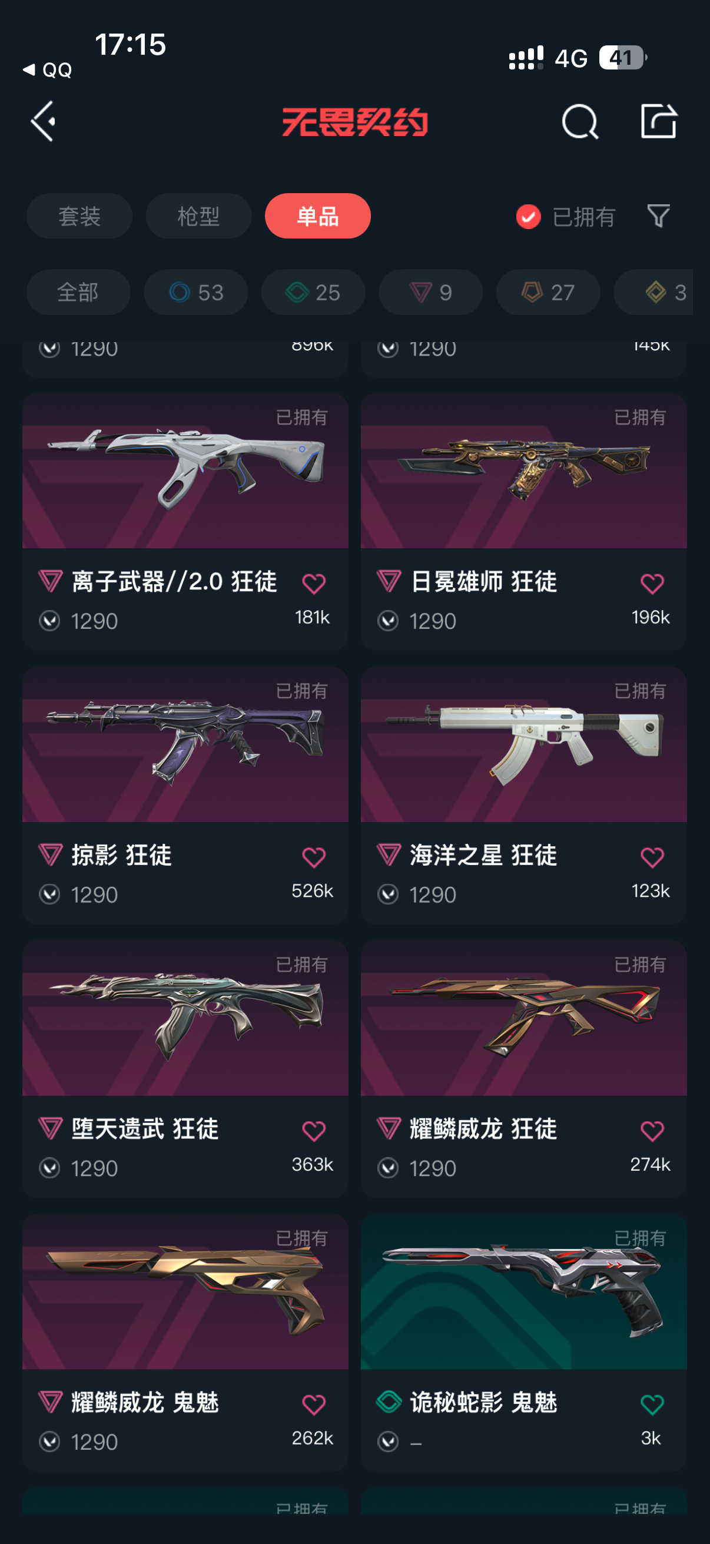This screenshot has width=710, height=1544.
Task: Filter by purple tier 9 chip
Action: (x=431, y=293)
